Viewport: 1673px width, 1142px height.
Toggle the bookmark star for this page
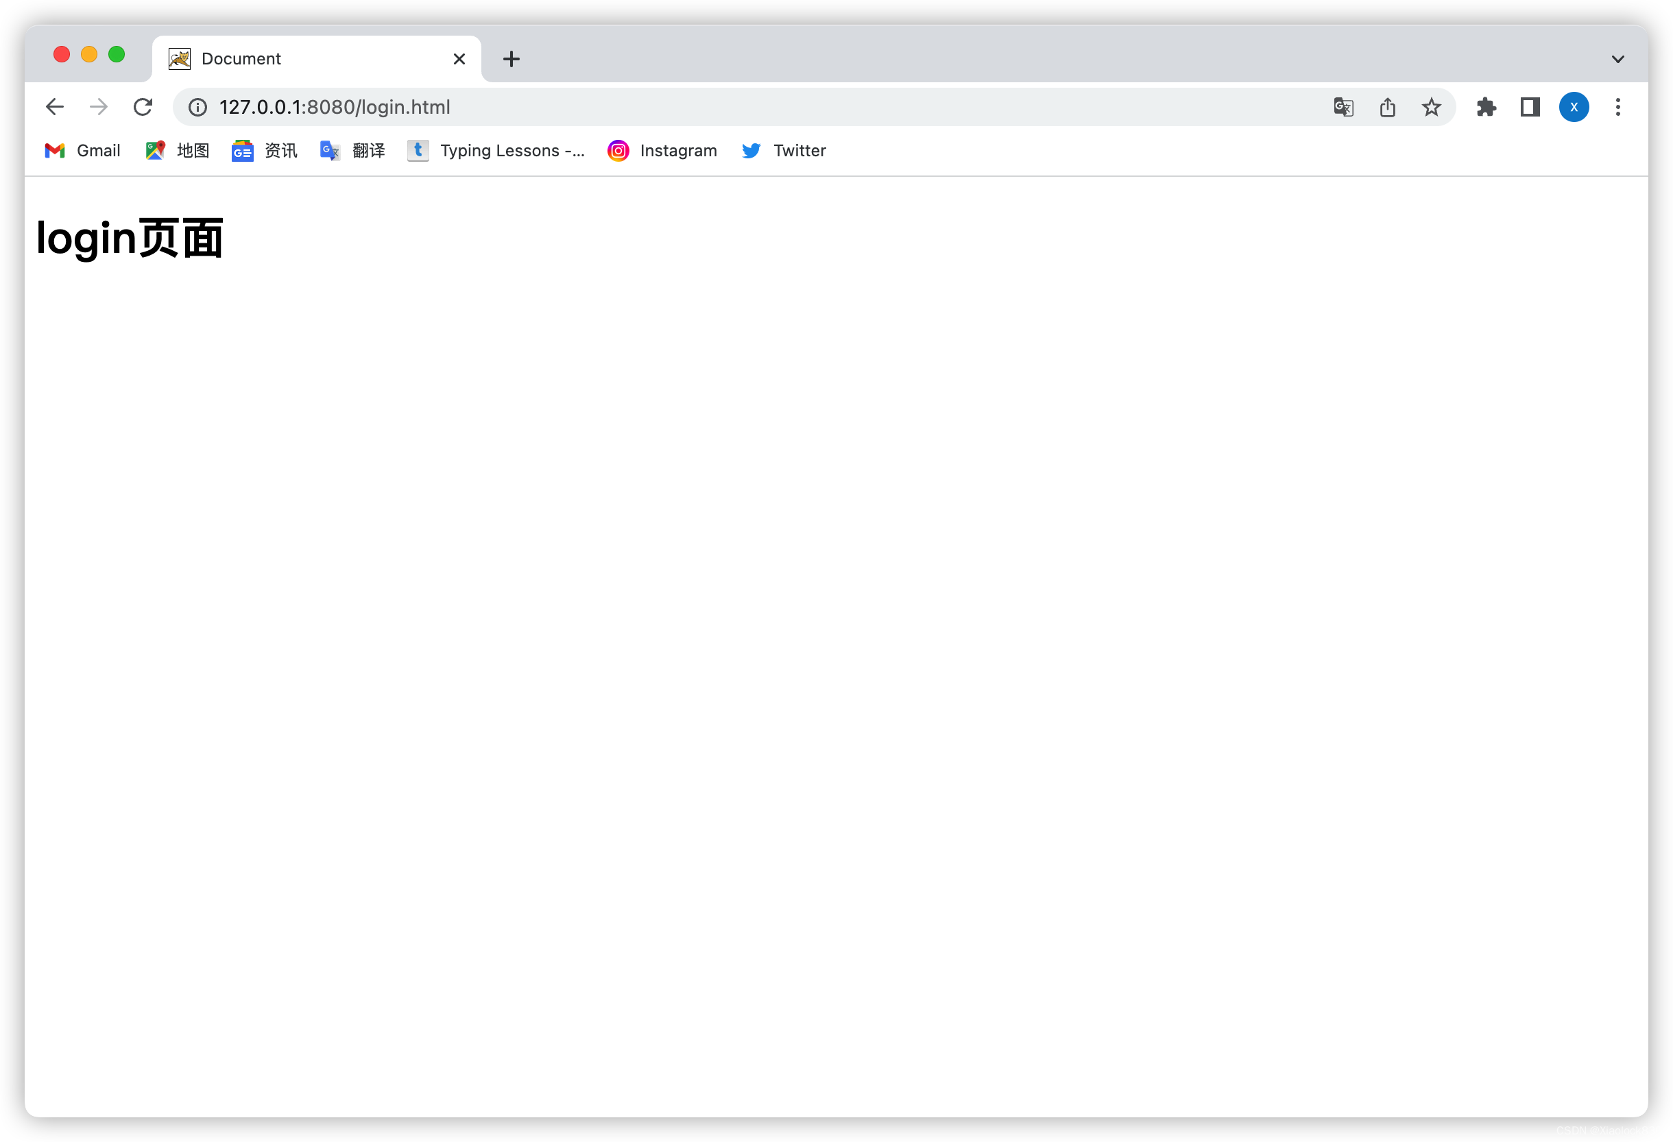[1432, 107]
